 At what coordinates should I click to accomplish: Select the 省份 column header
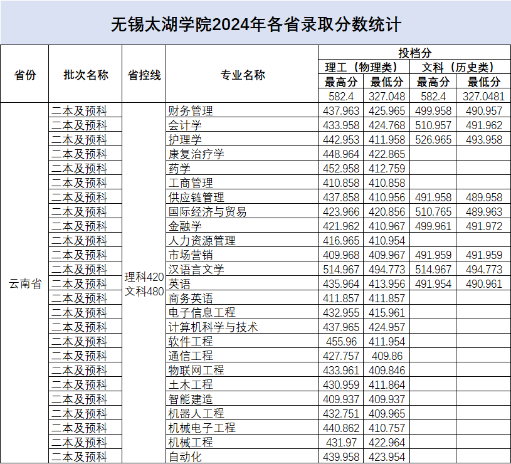click(x=25, y=75)
